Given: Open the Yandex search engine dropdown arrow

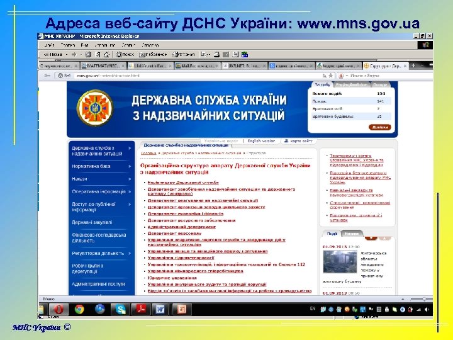Looking at the screenshot, I should [347, 76].
